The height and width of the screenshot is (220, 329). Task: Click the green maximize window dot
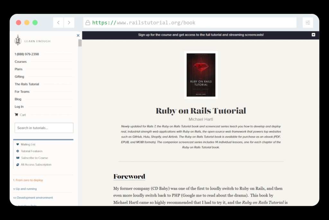coord(35,23)
